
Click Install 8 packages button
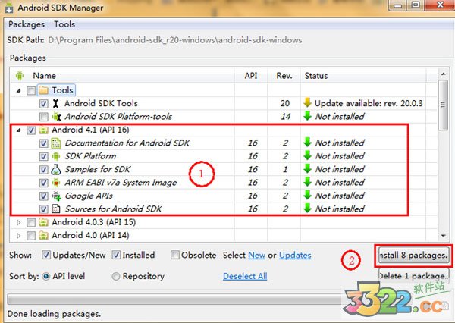click(413, 256)
